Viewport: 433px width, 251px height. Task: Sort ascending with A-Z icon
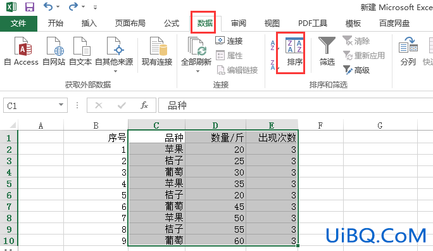coord(273,46)
